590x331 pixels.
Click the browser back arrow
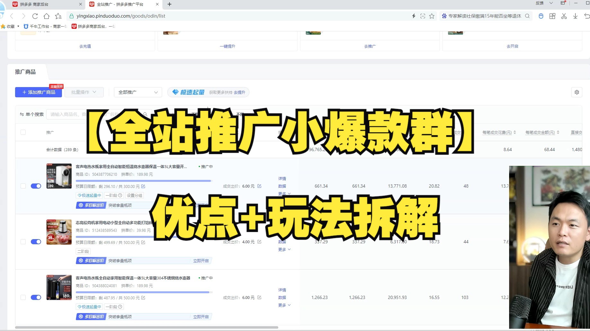tap(12, 16)
